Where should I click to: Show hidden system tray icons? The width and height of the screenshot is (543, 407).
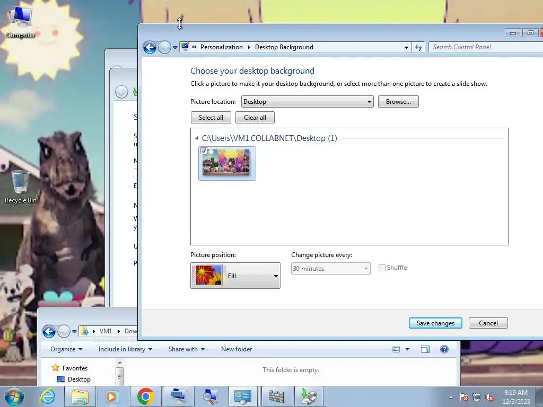[451, 397]
